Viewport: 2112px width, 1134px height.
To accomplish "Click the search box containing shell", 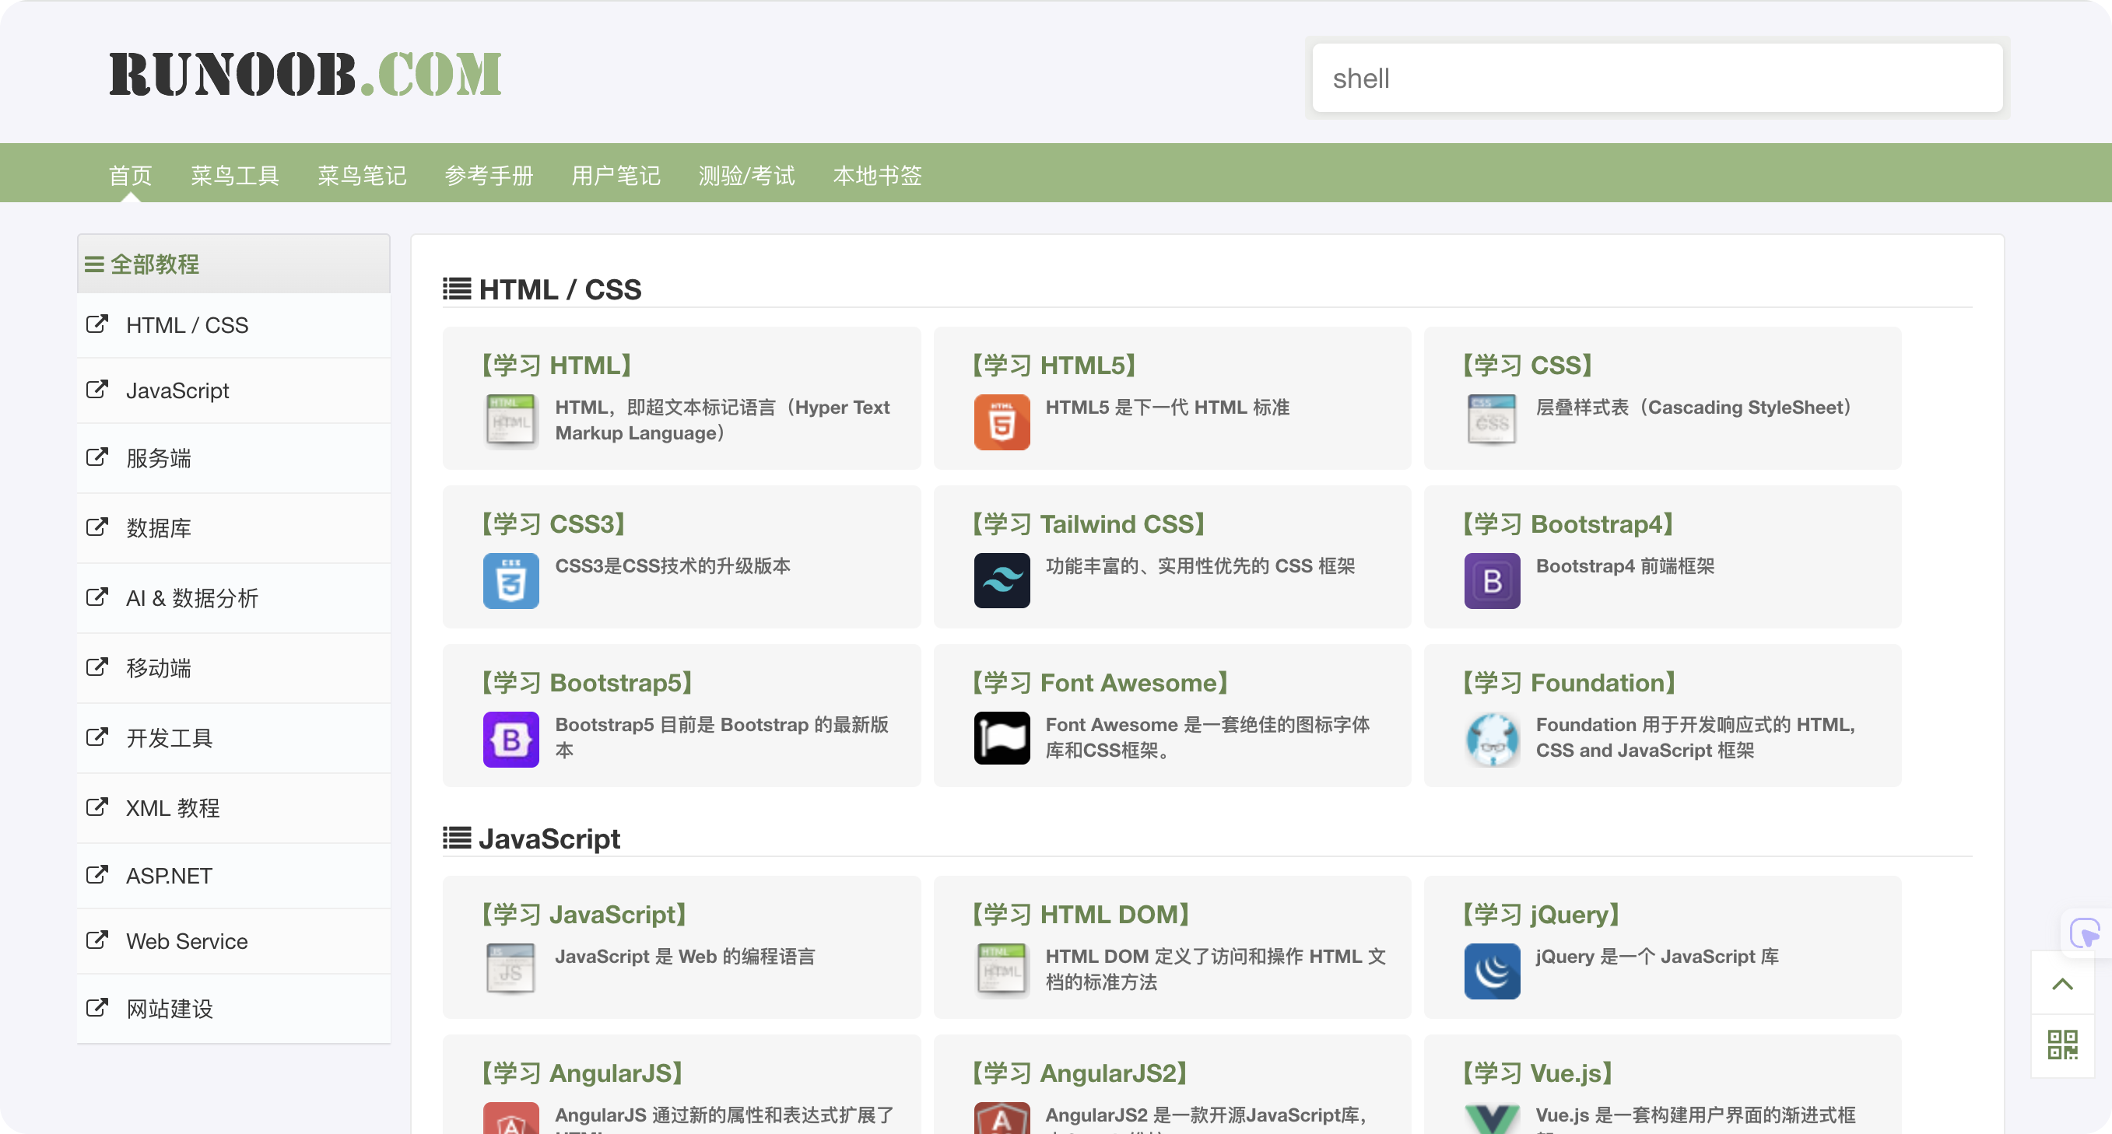I will [x=1656, y=79].
